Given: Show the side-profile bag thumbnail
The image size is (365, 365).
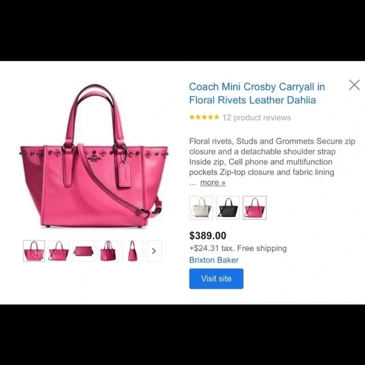Looking at the screenshot, I should (133, 251).
